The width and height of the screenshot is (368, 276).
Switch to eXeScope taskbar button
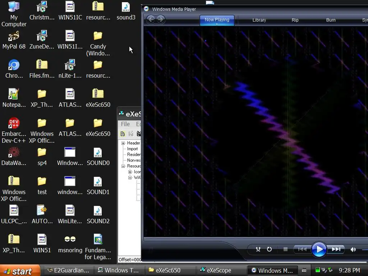click(x=221, y=270)
